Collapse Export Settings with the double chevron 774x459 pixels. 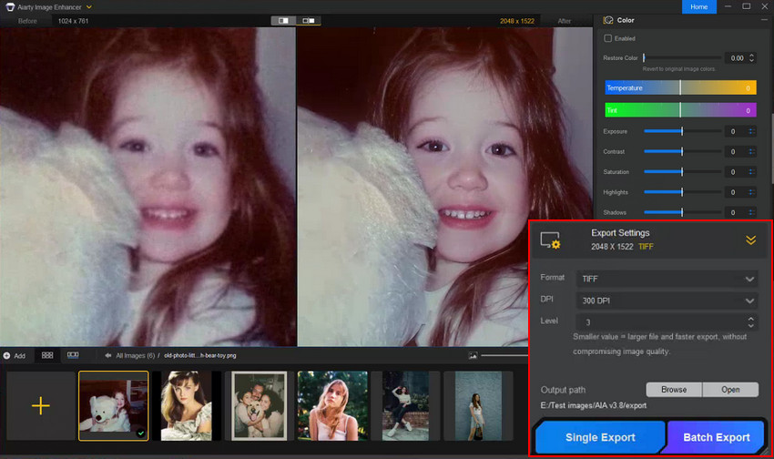[750, 240]
